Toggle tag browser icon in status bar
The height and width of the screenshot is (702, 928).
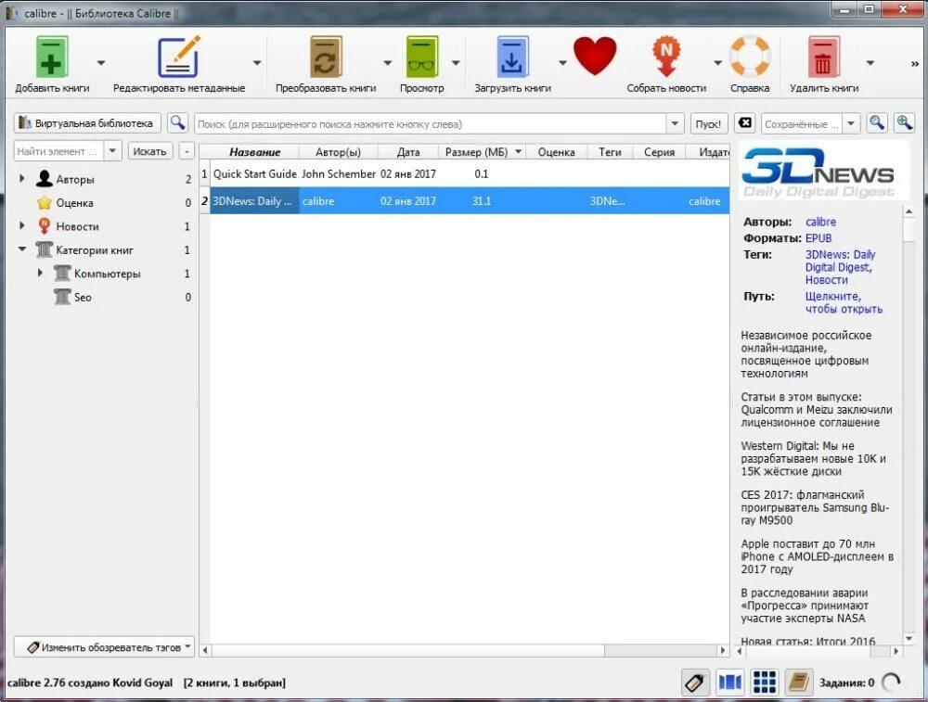point(695,683)
